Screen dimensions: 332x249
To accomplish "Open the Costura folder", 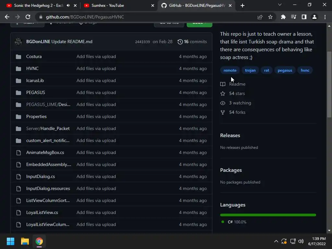I will point(34,56).
